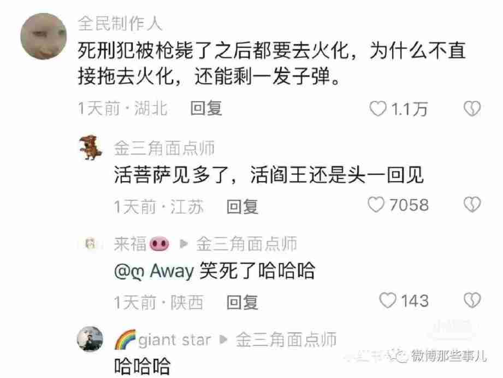
Task: Open 金三角面点师's dinosaur avatar
Action: click(x=91, y=148)
